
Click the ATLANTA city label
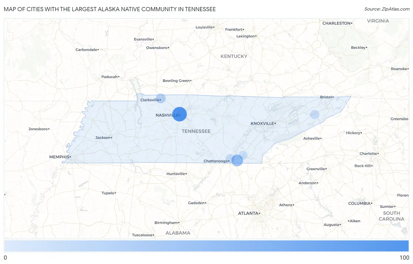click(x=248, y=213)
